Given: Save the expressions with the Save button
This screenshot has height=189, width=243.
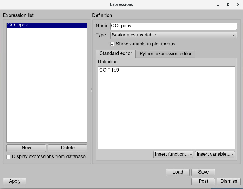Looking at the screenshot, I should [x=203, y=172].
